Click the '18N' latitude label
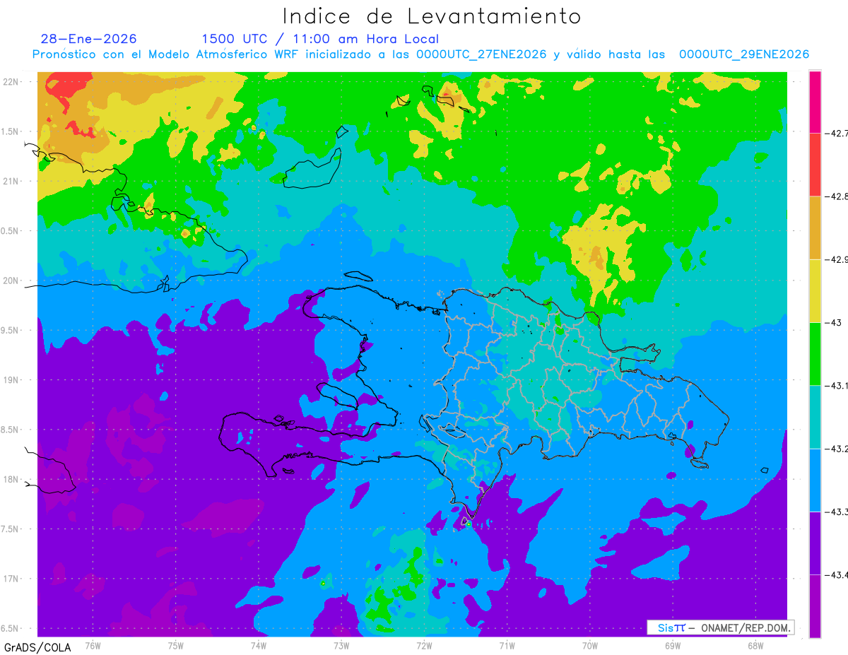848x655 pixels. [11, 479]
